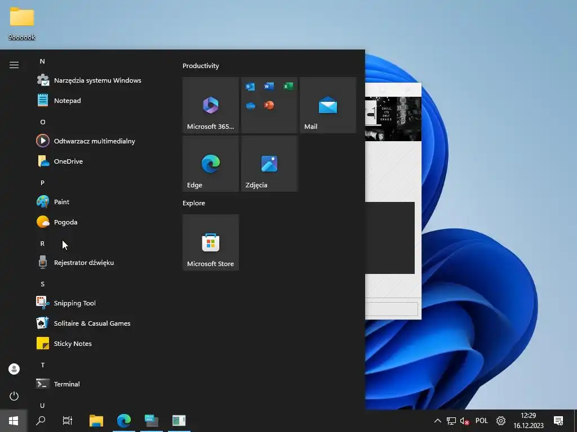This screenshot has width=577, height=432.
Task: Open Narzędzia systemu Windows from app list
Action: (x=97, y=80)
